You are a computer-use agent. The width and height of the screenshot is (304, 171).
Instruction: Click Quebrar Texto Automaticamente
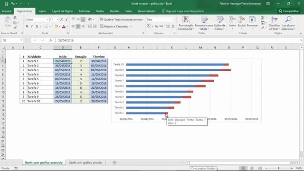(x=122, y=19)
